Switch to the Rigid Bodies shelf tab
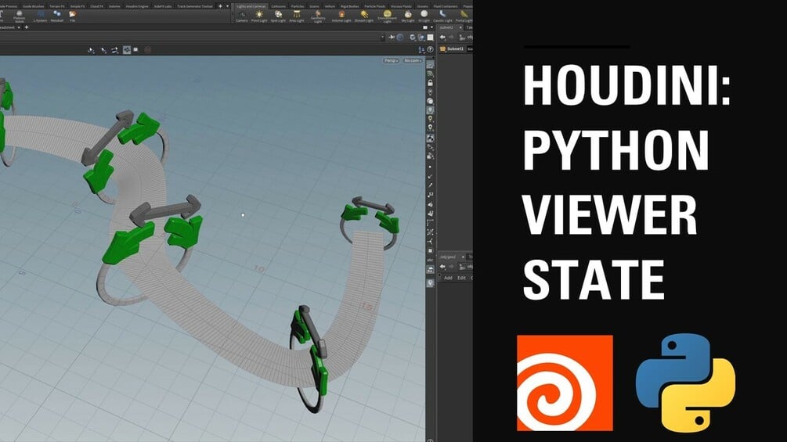The height and width of the screenshot is (442, 787). point(350,6)
